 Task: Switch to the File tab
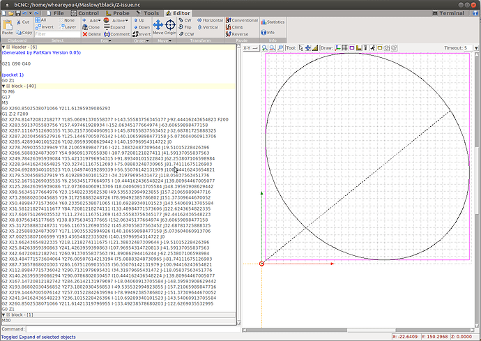[x=55, y=13]
